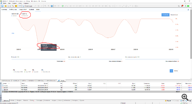Toggle the Drawdown chart view button

pyautogui.click(x=165, y=15)
